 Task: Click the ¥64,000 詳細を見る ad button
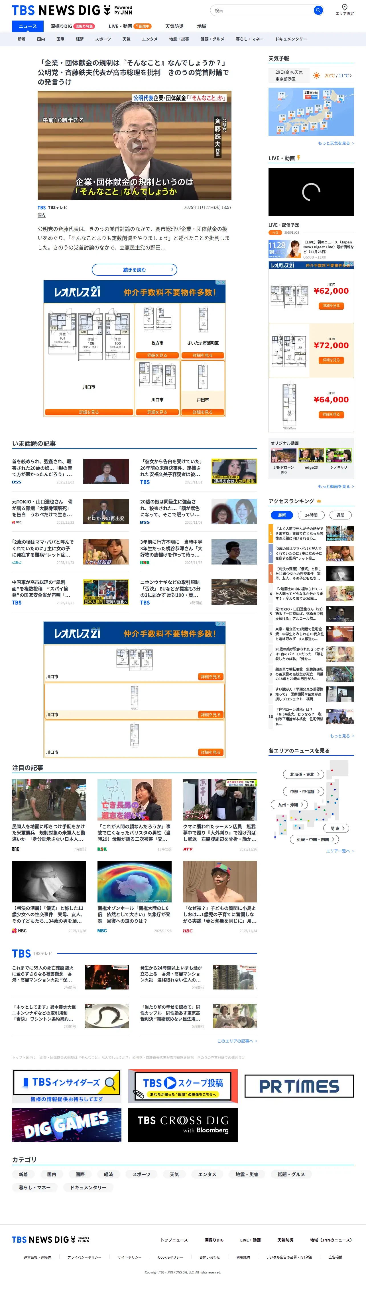(x=331, y=414)
